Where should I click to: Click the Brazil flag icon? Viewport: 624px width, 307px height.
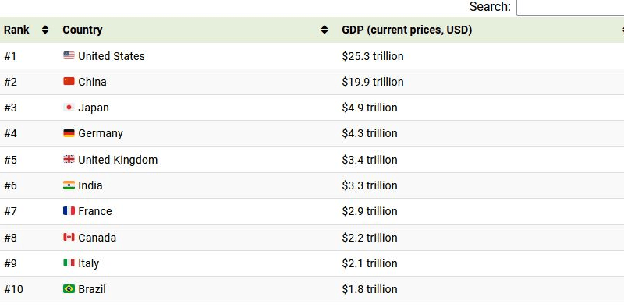(69, 289)
